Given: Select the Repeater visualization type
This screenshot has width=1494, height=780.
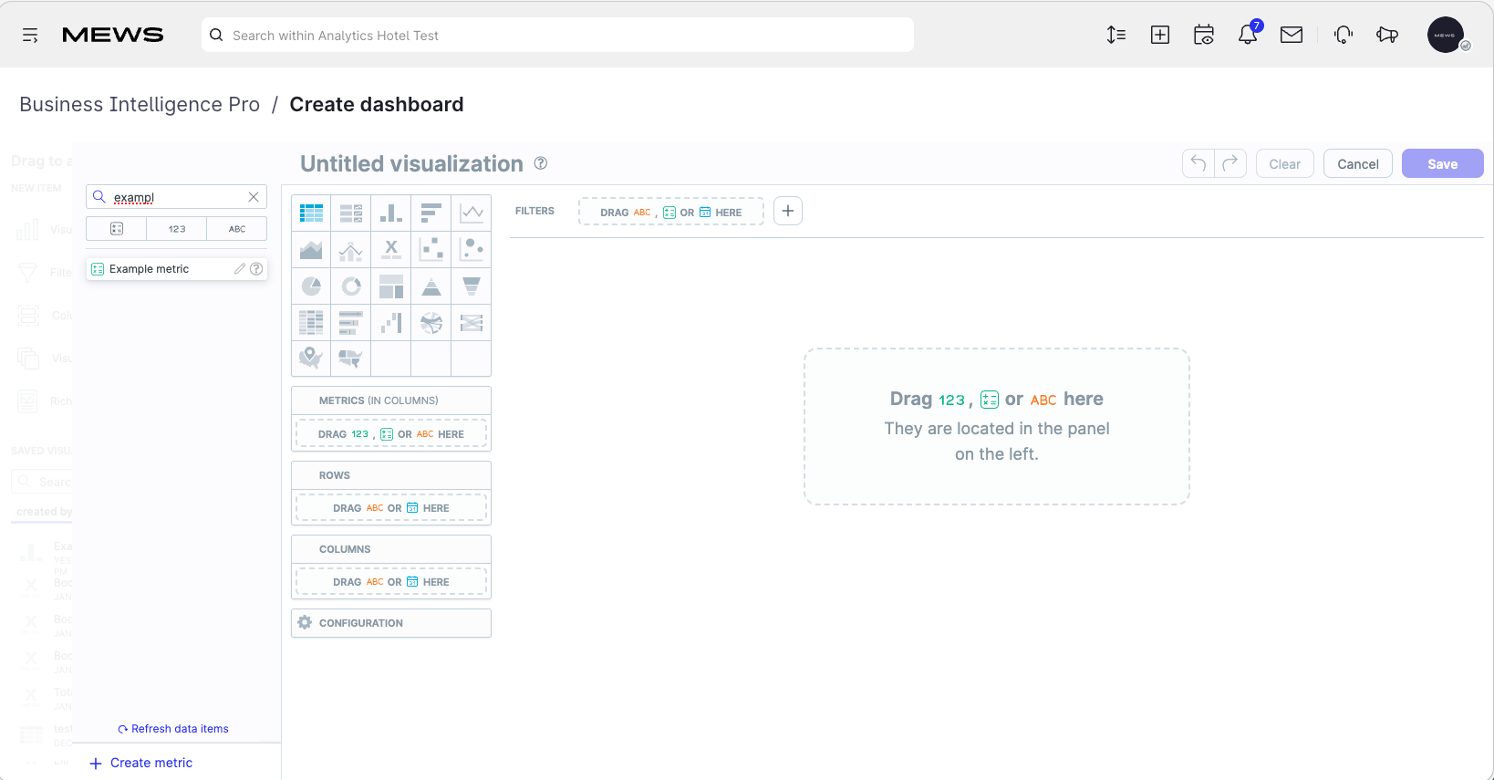Looking at the screenshot, I should 351,213.
